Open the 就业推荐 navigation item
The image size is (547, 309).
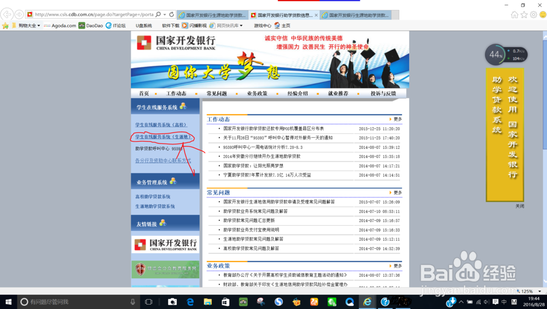coord(338,94)
